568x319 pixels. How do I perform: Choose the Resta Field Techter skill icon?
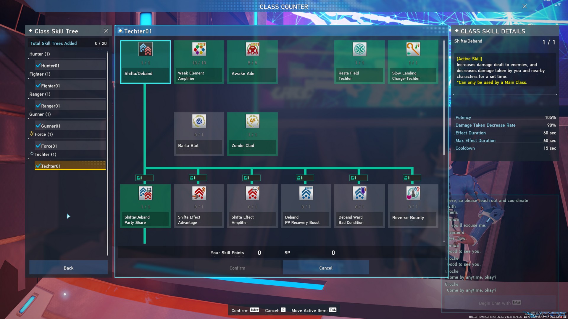click(x=359, y=49)
